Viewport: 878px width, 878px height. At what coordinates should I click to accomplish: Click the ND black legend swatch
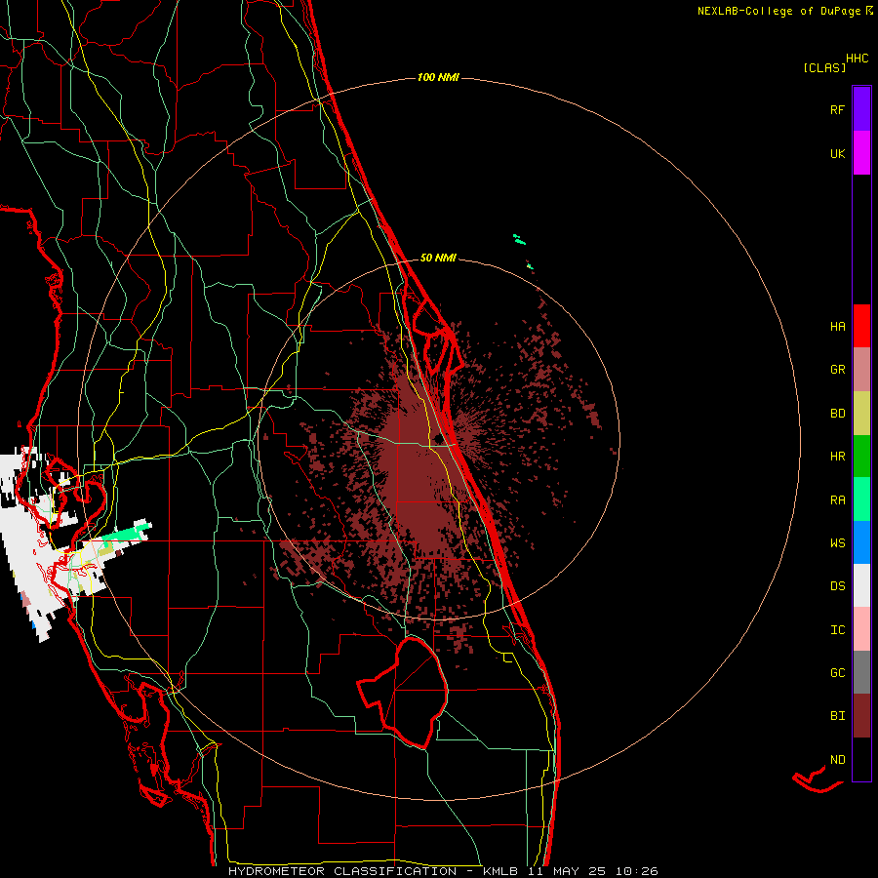tap(861, 759)
